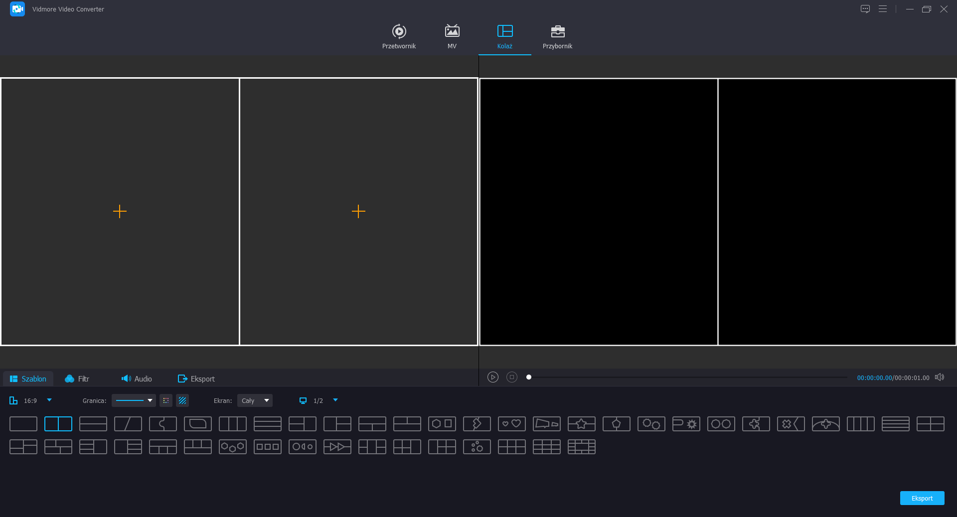Click the left pane of the preview
This screenshot has width=957, height=517.
coord(599,212)
